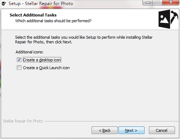Click the photo-and-hammer logo in header

(168, 19)
